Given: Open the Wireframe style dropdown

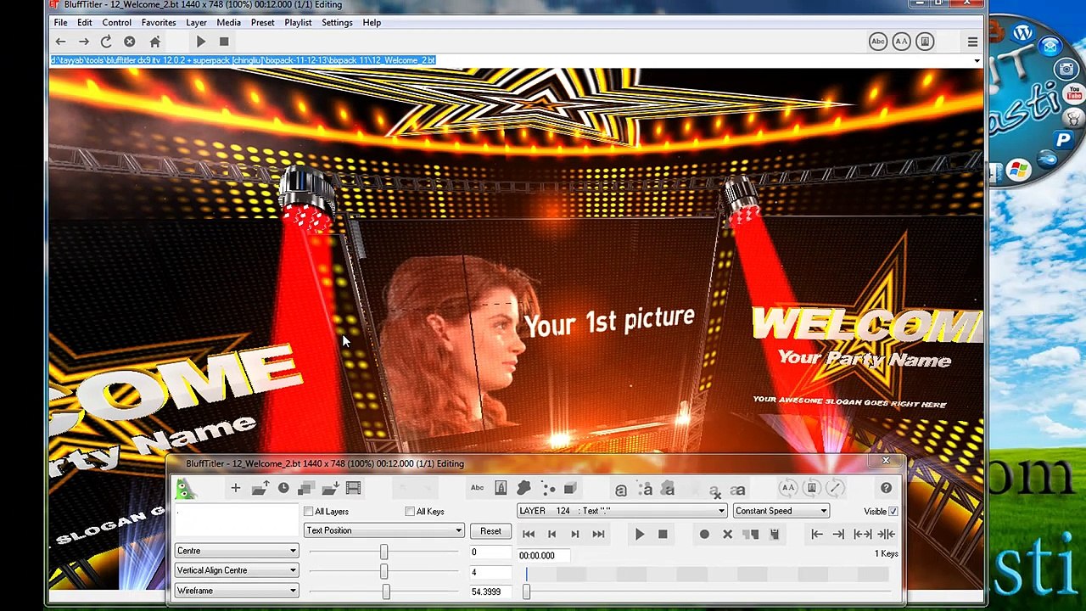Looking at the screenshot, I should [237, 591].
